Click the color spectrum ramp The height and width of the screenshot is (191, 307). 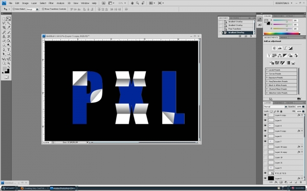click(282, 34)
